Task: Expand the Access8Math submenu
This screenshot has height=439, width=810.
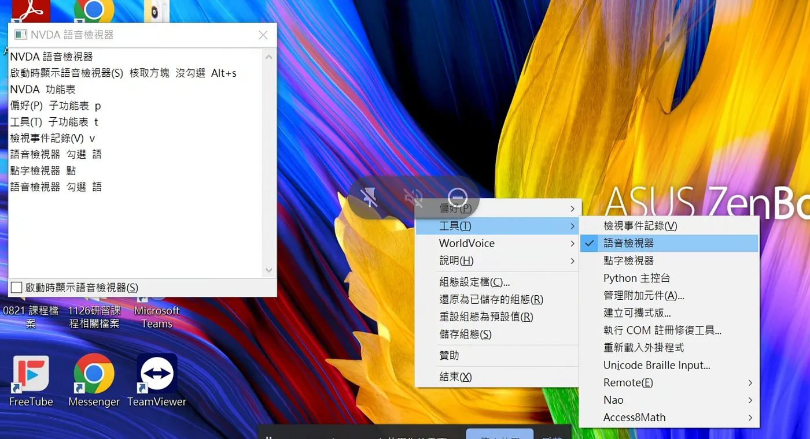Action: click(669, 417)
